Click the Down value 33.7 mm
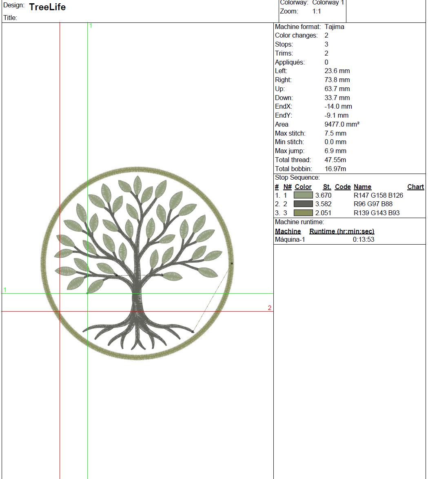This screenshot has height=479, width=428. pos(337,98)
